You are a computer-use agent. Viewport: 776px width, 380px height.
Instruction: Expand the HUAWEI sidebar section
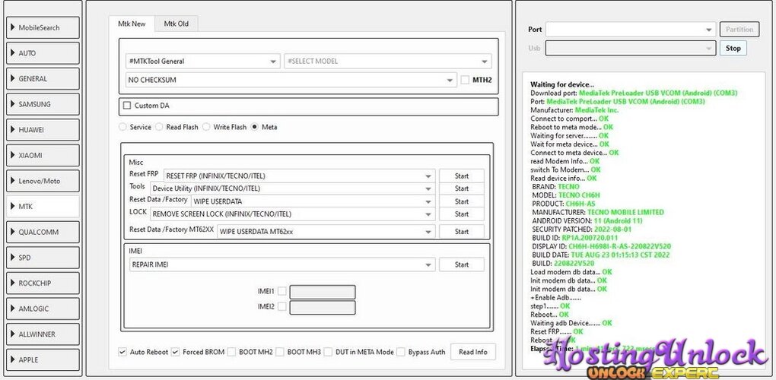(43, 130)
